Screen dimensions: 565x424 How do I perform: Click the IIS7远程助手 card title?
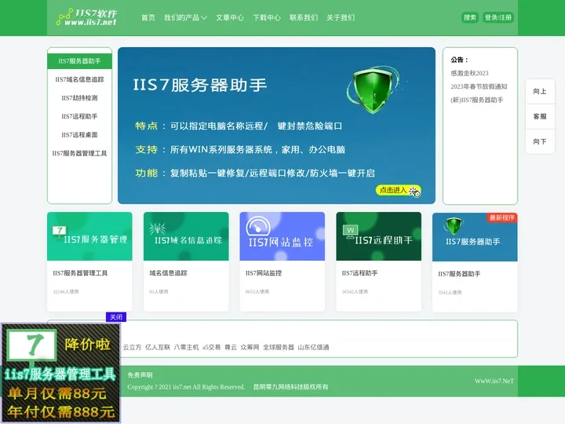pyautogui.click(x=359, y=273)
